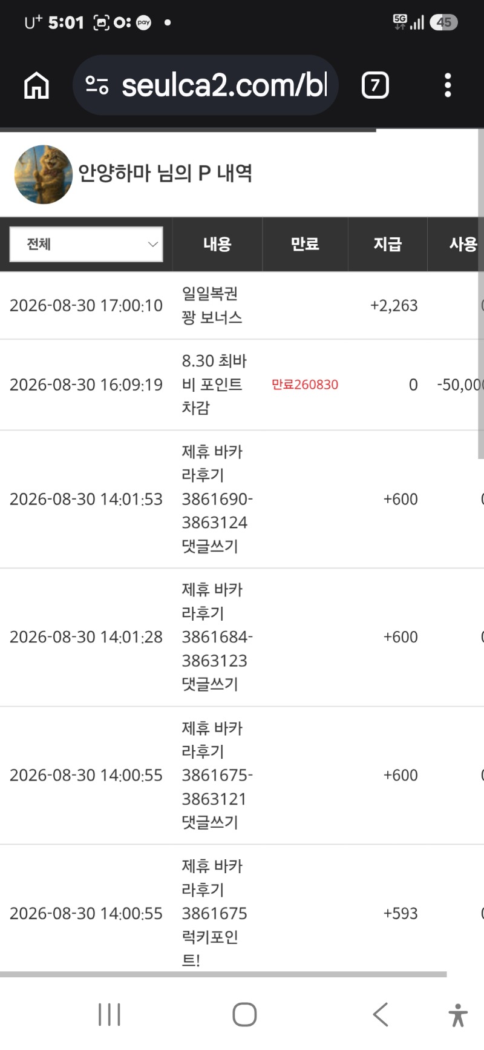Tap the Android recent apps button
The width and height of the screenshot is (484, 1050).
coord(110,1014)
